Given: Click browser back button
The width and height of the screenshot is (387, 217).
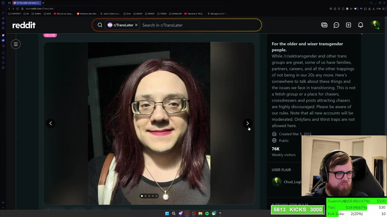Looking at the screenshot, I should 9,9.
